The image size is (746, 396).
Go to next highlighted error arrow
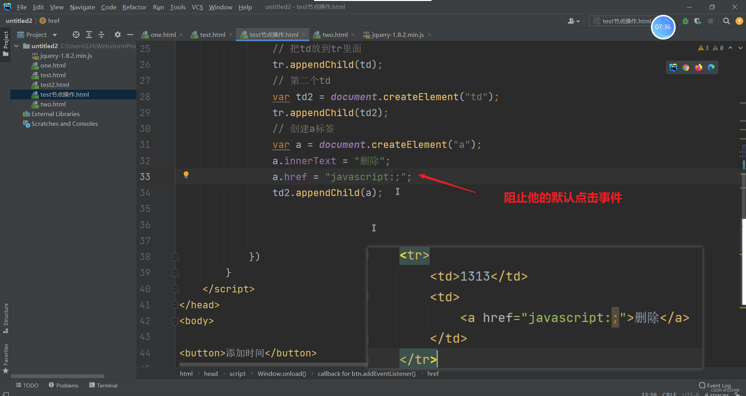[741, 48]
